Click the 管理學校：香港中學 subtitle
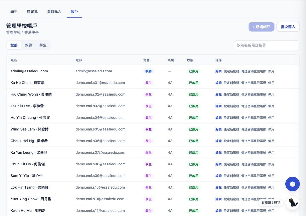306x216 pixels. coord(22,32)
